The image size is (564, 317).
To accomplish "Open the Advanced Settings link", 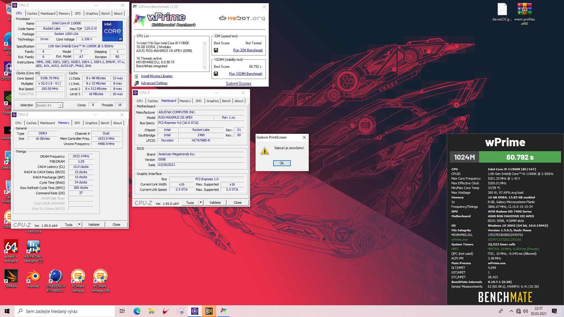I will [154, 83].
